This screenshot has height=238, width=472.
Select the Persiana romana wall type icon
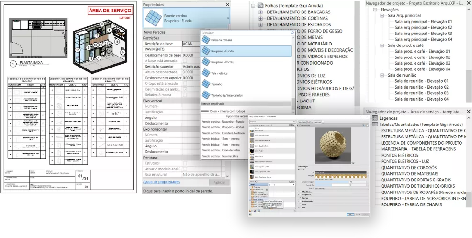[x=205, y=39]
